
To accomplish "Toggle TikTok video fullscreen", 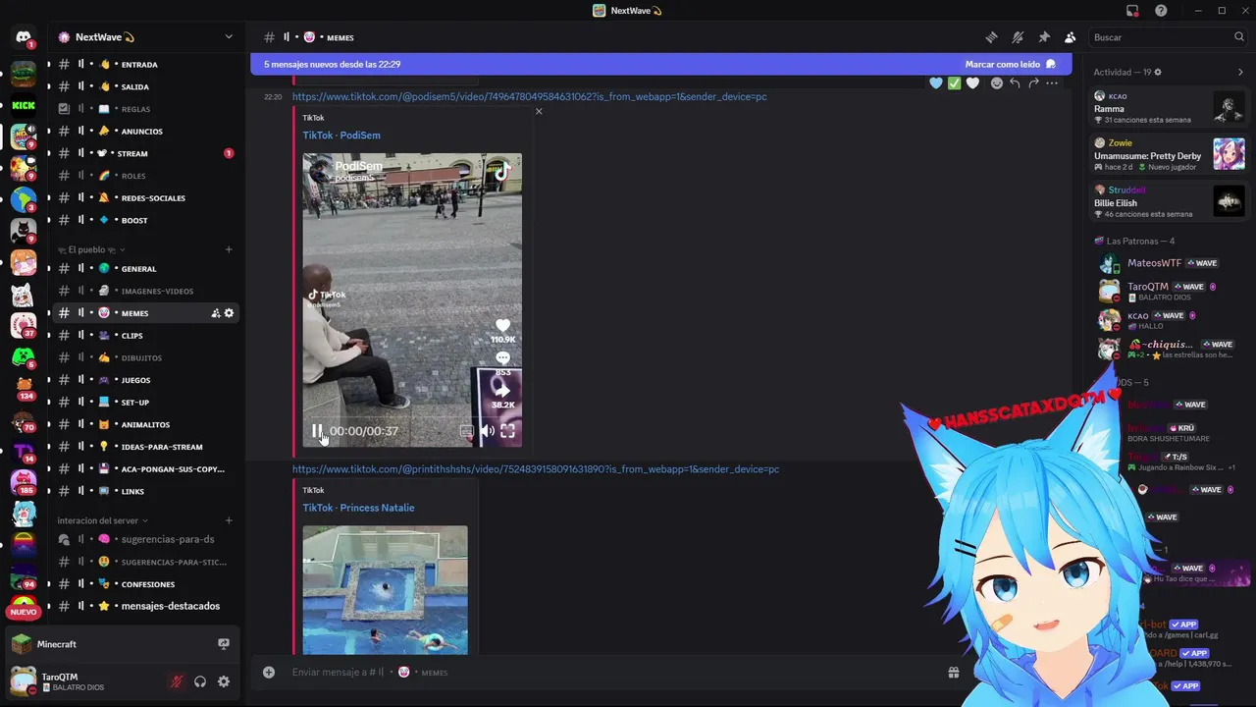I will [507, 430].
